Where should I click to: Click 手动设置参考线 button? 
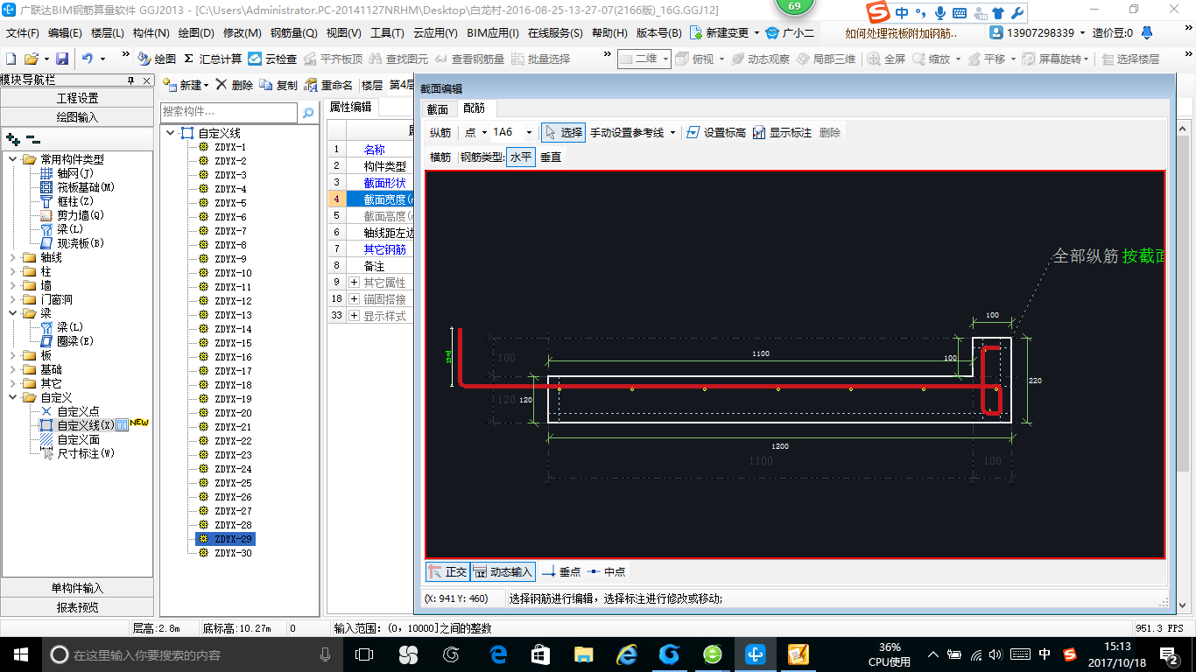[x=627, y=132]
